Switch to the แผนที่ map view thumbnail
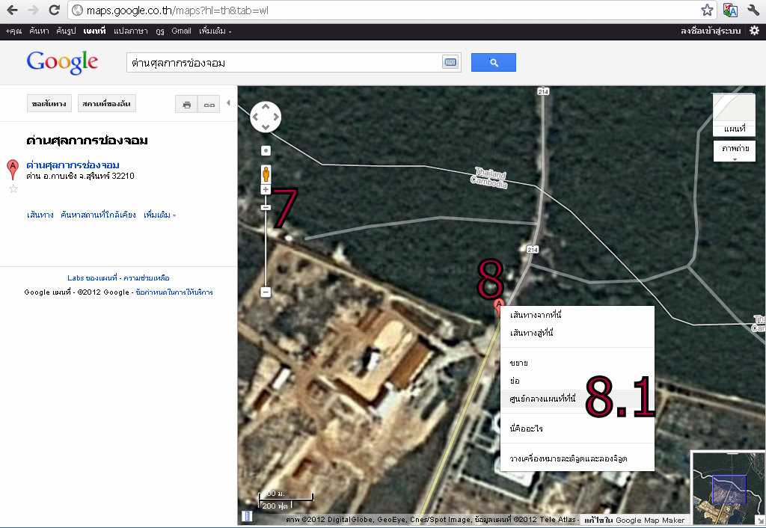The width and height of the screenshot is (766, 528). pyautogui.click(x=734, y=114)
